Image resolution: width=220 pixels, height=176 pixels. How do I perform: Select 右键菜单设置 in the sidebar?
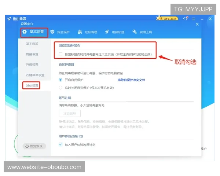click(35, 75)
